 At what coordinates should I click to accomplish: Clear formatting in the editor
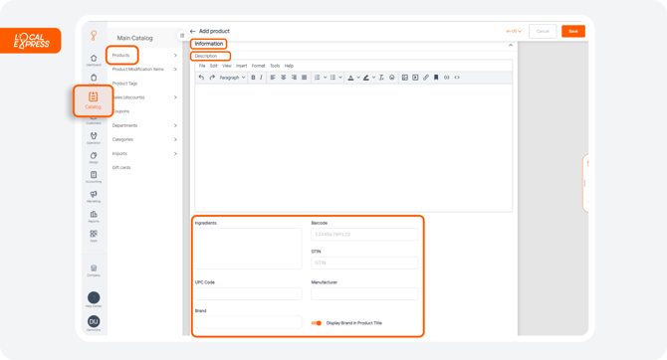[381, 78]
